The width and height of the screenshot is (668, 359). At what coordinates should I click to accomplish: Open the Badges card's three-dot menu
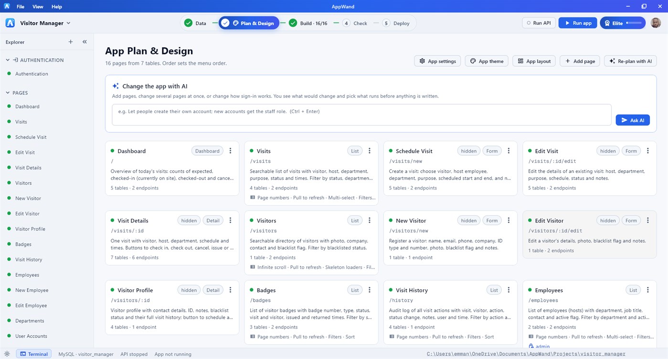pyautogui.click(x=369, y=290)
